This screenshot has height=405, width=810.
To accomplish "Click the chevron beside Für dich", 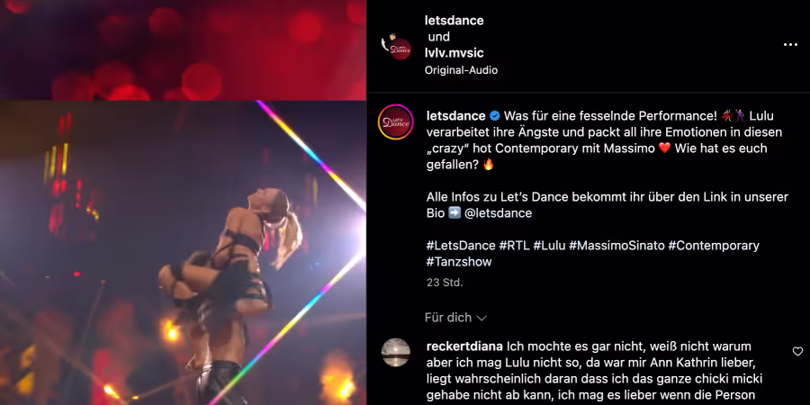I will click(481, 319).
